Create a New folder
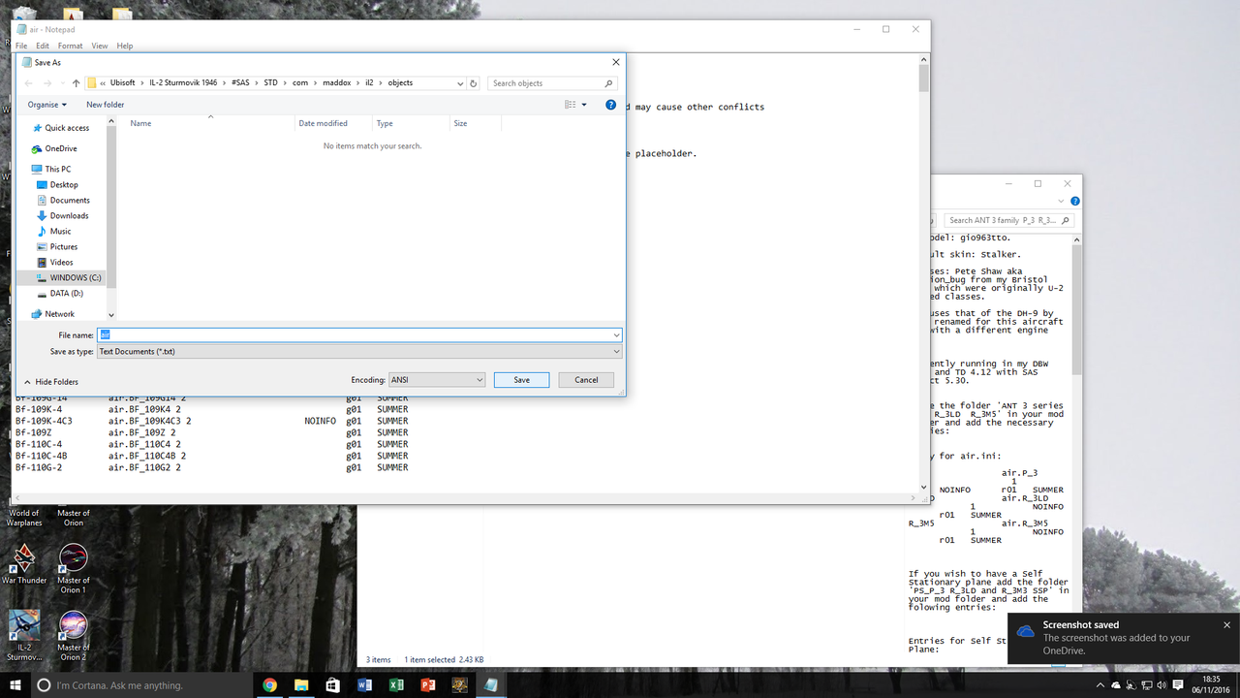1240x698 pixels. click(106, 105)
